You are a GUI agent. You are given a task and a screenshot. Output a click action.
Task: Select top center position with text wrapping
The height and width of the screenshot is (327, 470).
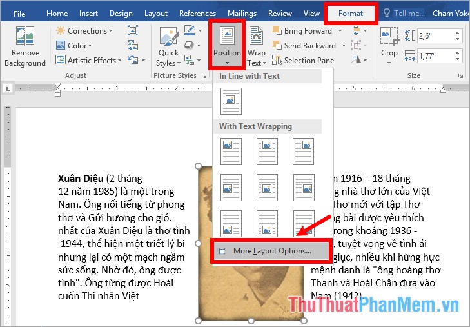[267, 152]
